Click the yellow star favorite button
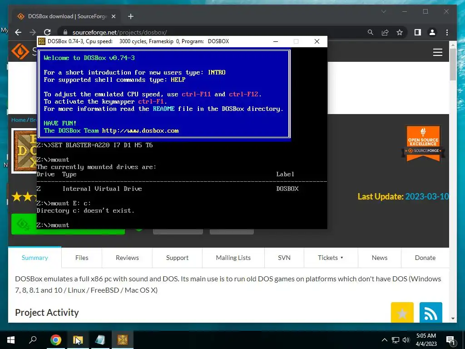The width and height of the screenshot is (465, 349). click(402, 313)
